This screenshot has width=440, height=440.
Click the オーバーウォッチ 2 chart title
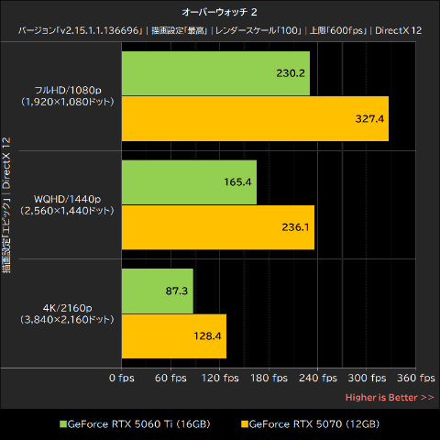(220, 12)
